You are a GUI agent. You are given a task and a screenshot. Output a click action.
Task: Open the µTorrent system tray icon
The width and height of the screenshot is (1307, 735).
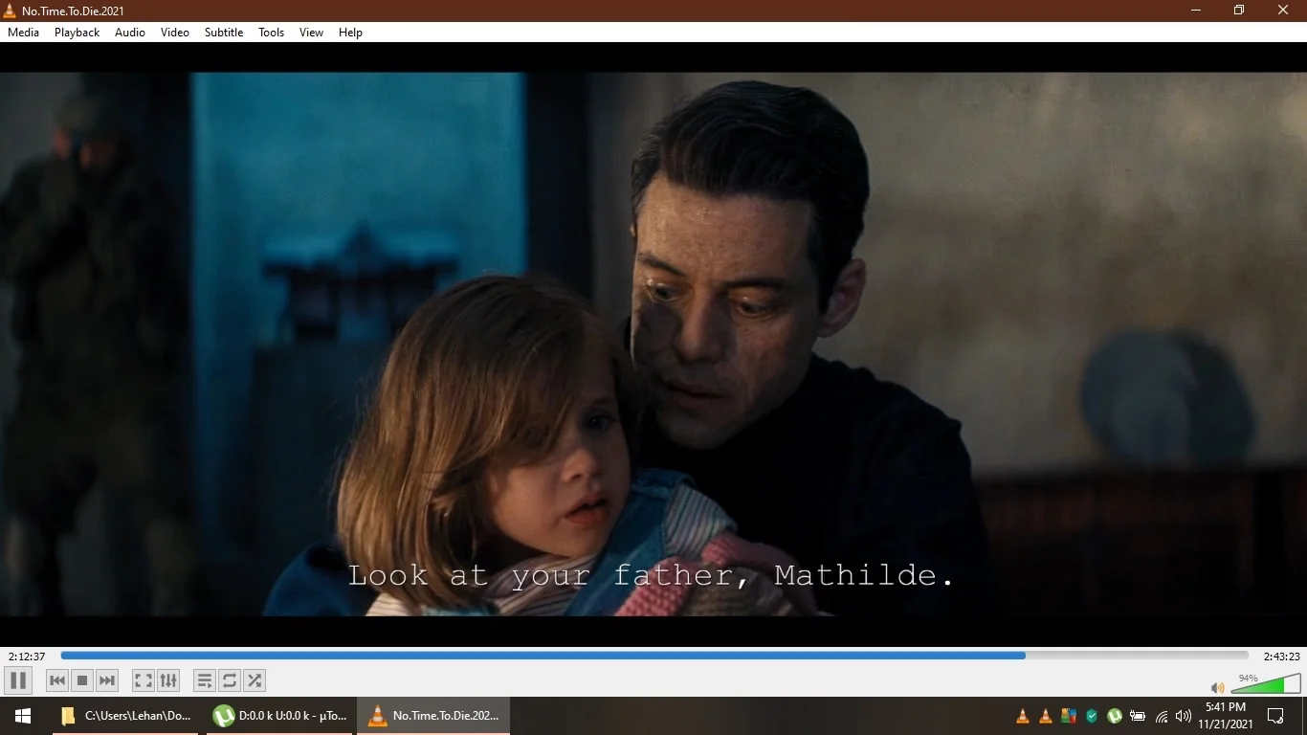pyautogui.click(x=1115, y=716)
